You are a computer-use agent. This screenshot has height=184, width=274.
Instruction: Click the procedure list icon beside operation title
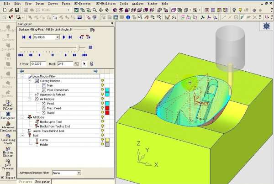pos(92,30)
